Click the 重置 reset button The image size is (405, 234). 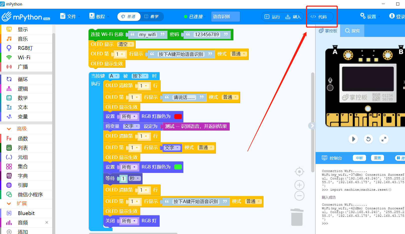coord(377,158)
